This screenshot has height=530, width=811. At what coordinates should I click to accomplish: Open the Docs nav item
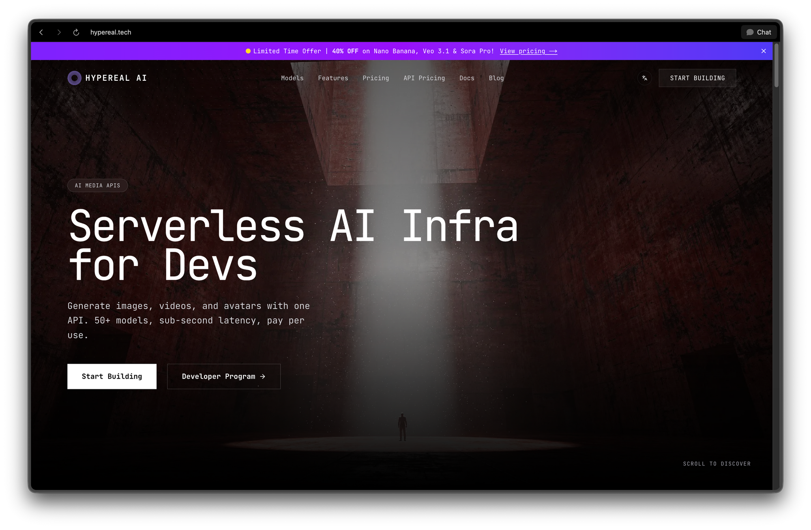click(467, 78)
